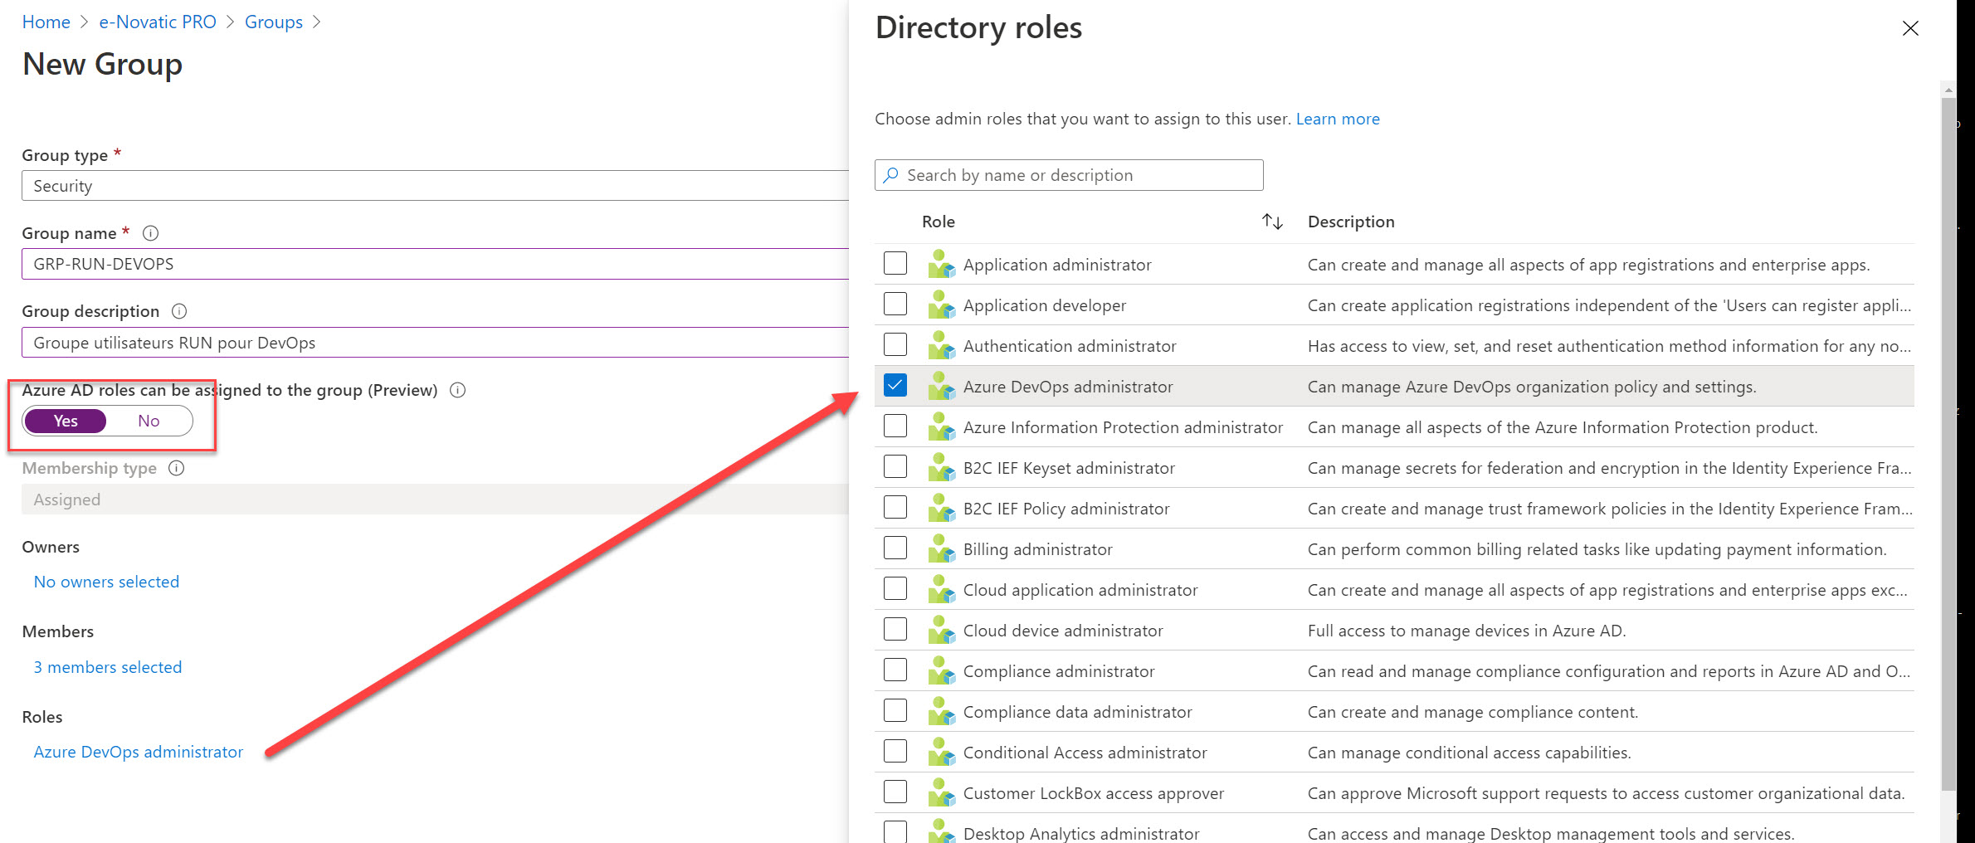The width and height of the screenshot is (1975, 843).
Task: Uncheck the Azure DevOps administrator checkbox
Action: pyautogui.click(x=895, y=385)
